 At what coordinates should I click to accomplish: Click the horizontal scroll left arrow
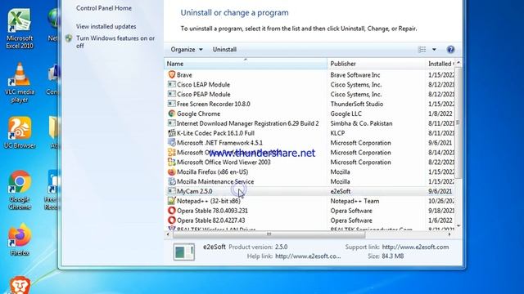coord(168,234)
